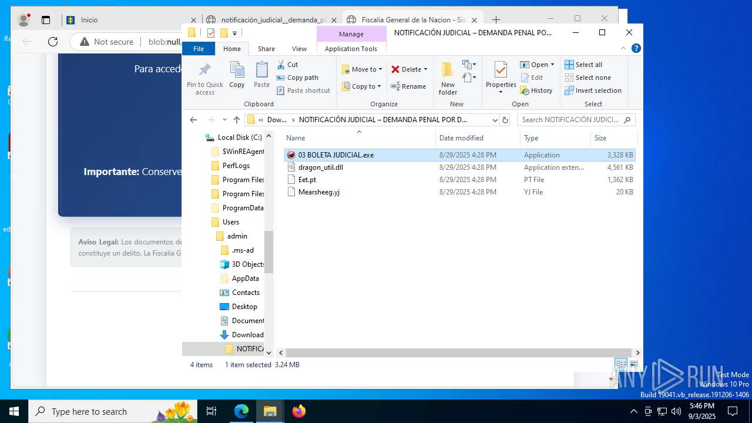Switch to the Inicio browser tab
The width and height of the screenshot is (752, 423).
[131, 20]
